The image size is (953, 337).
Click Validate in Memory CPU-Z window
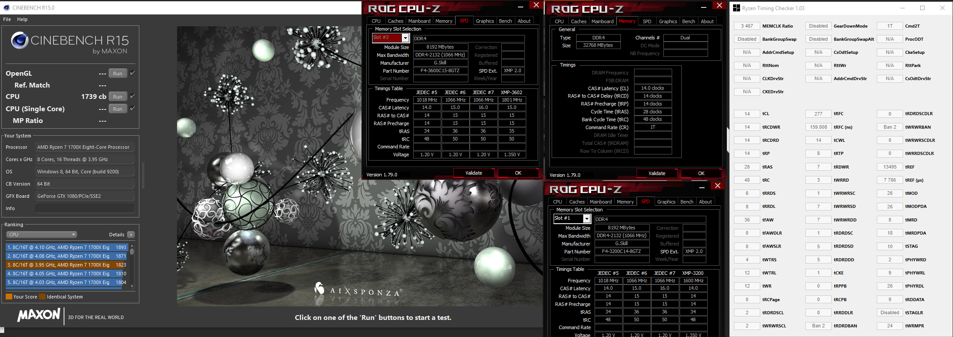tap(657, 173)
